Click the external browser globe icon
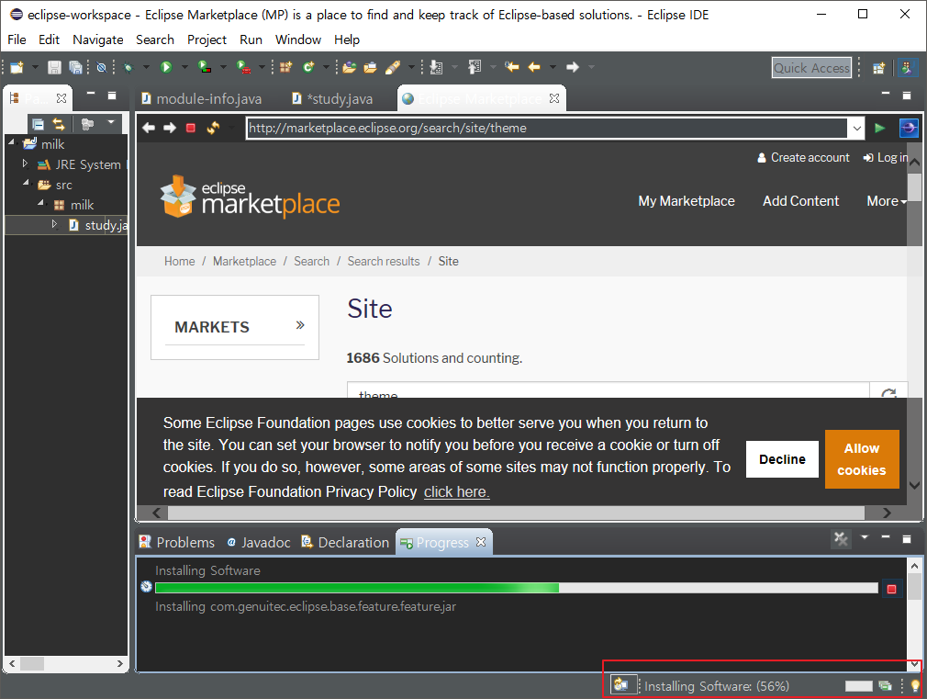 tap(909, 128)
